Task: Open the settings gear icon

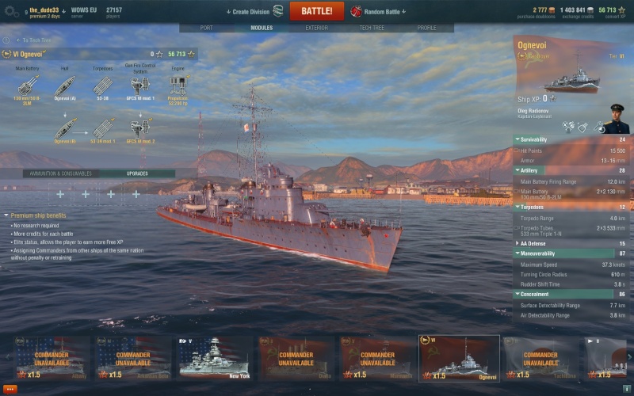Action: click(11, 11)
